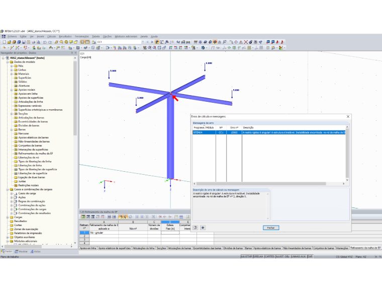382x287 pixels.
Task: Expand the Materiais tree node
Action: click(x=12, y=74)
